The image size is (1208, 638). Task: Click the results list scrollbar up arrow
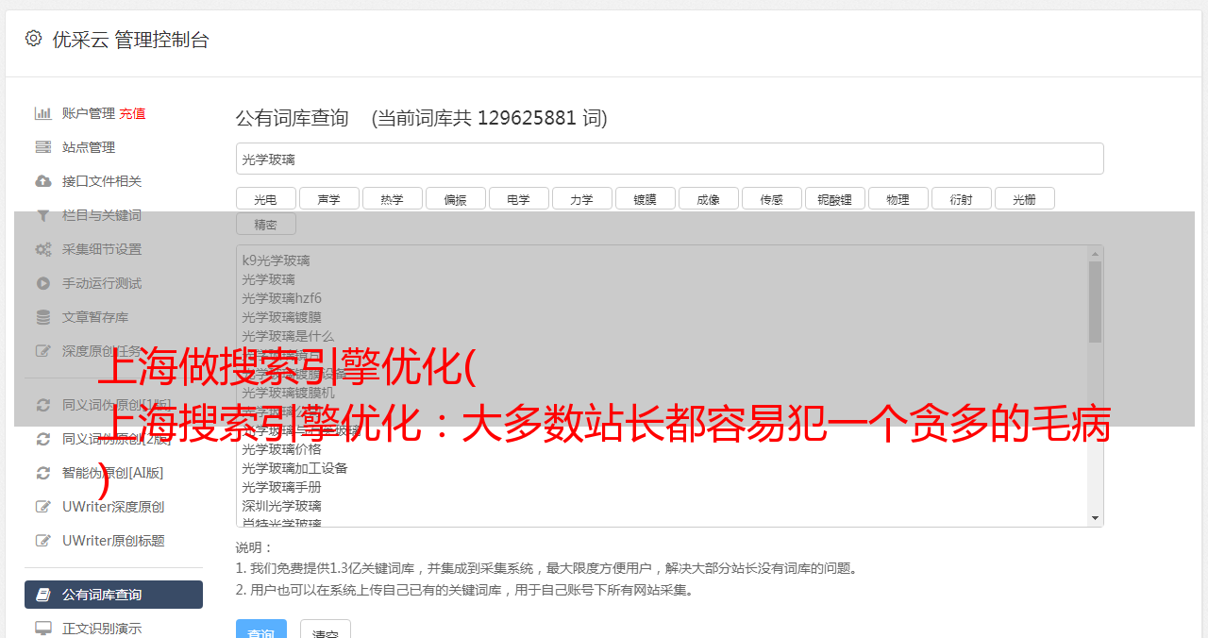1096,254
